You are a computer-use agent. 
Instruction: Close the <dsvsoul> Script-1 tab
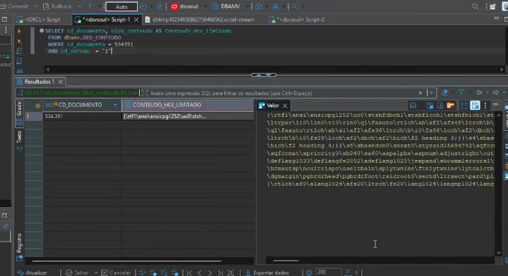coord(134,20)
